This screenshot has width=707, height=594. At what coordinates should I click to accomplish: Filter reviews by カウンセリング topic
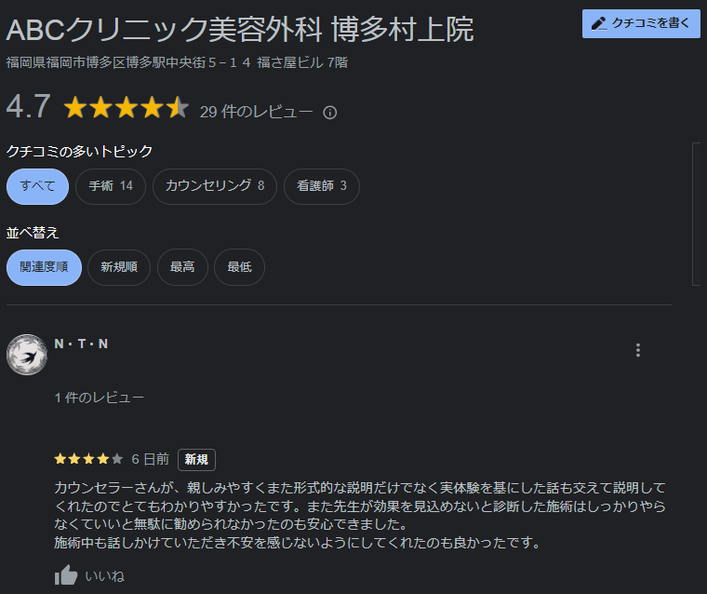(x=214, y=186)
